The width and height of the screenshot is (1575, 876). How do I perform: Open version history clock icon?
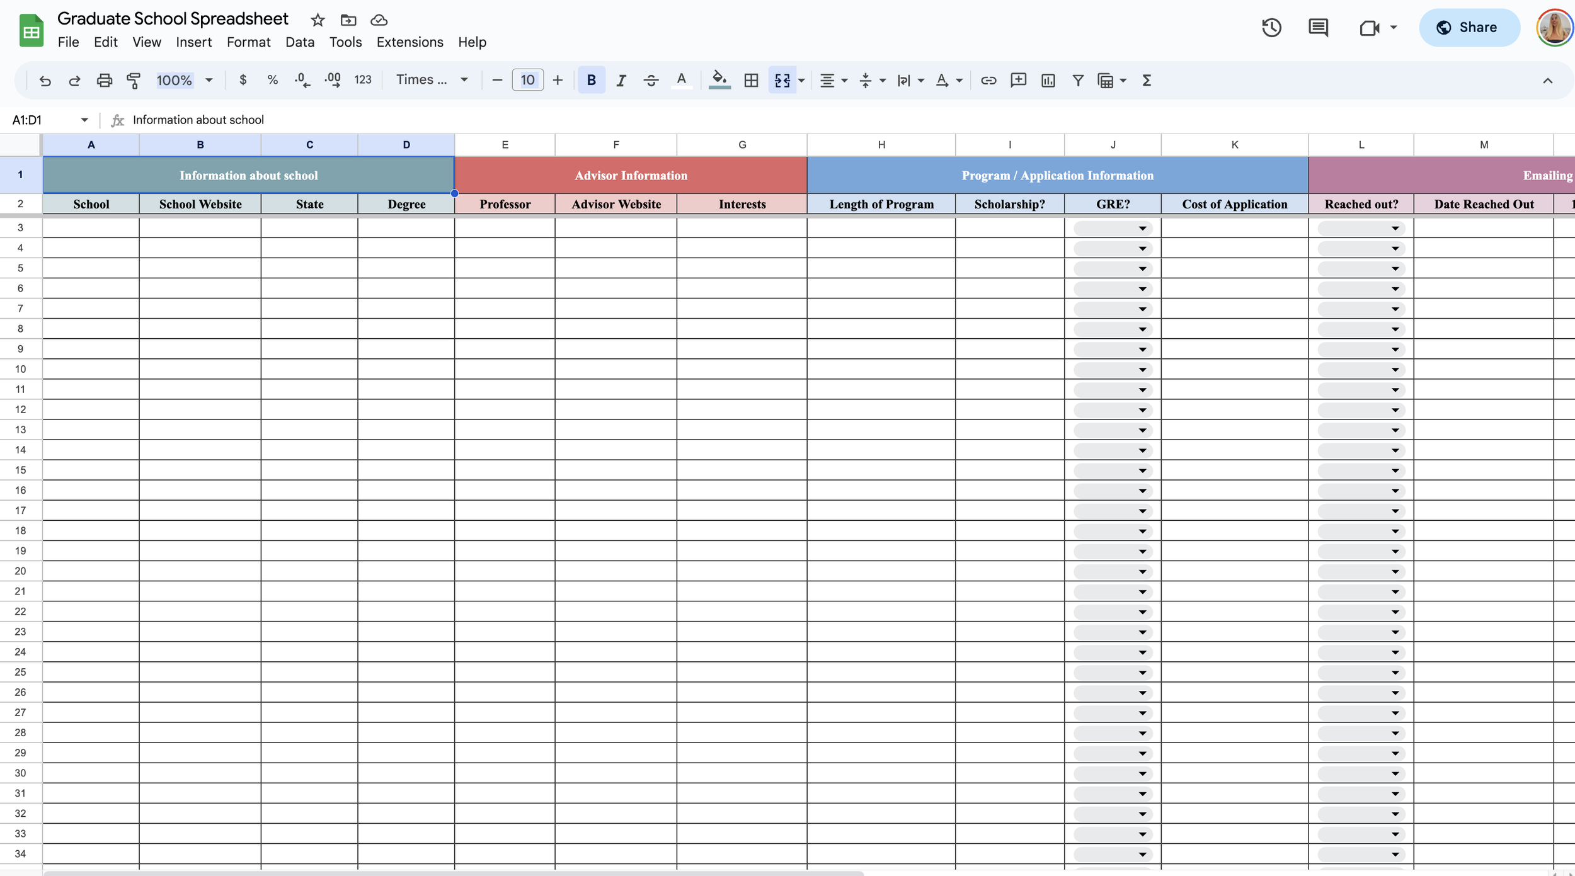tap(1271, 28)
